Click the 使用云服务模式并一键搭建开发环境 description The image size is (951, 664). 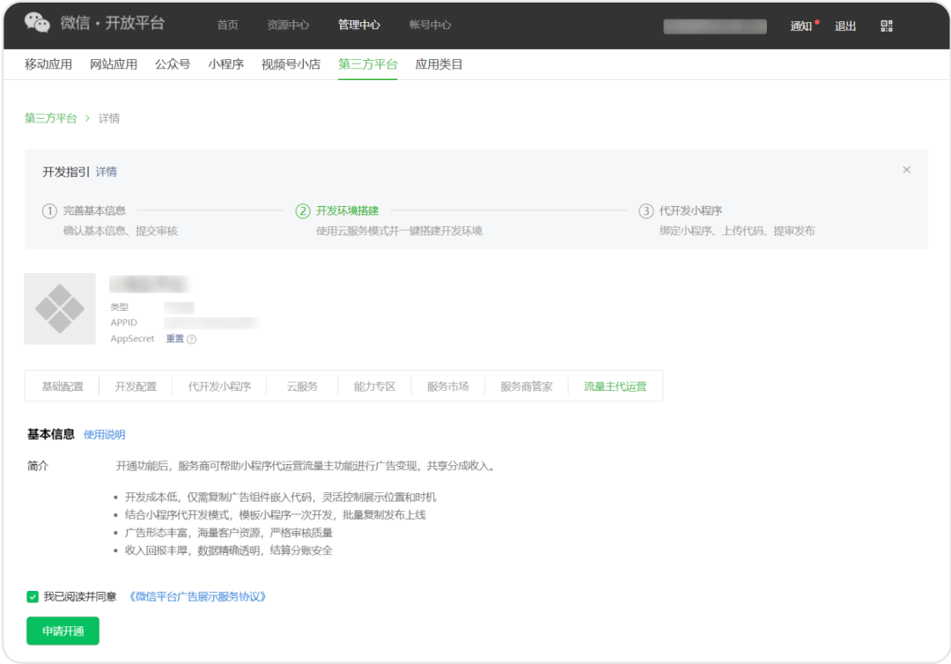pos(400,231)
